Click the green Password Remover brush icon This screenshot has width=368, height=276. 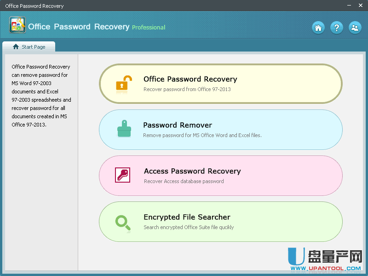click(124, 129)
